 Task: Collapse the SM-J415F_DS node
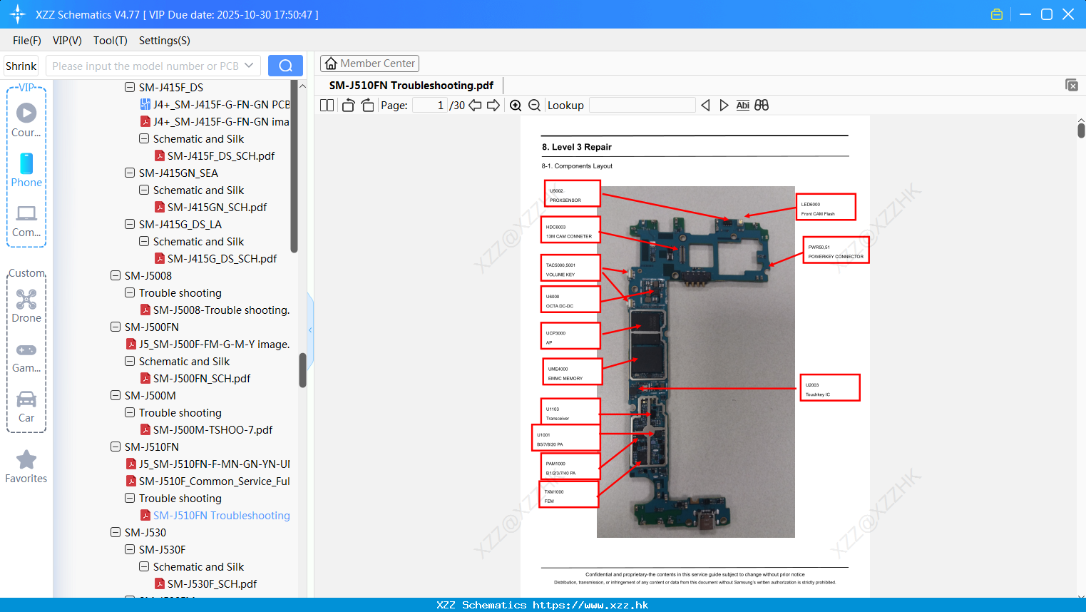[x=130, y=87]
